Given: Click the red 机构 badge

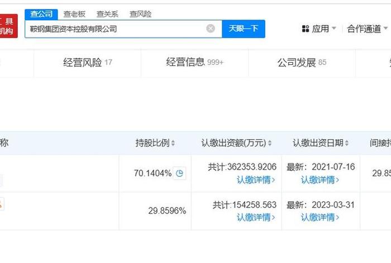Looking at the screenshot, I should coord(8,26).
